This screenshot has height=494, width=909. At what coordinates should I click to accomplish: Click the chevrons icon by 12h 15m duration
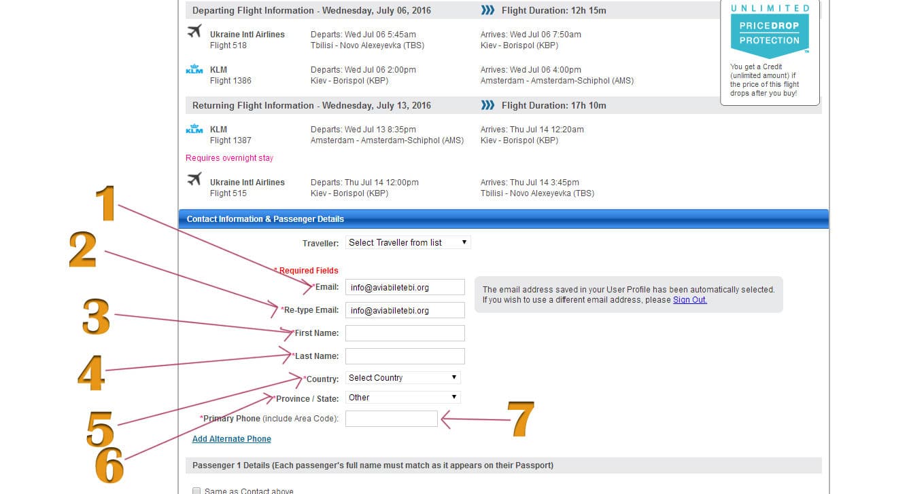pyautogui.click(x=487, y=11)
